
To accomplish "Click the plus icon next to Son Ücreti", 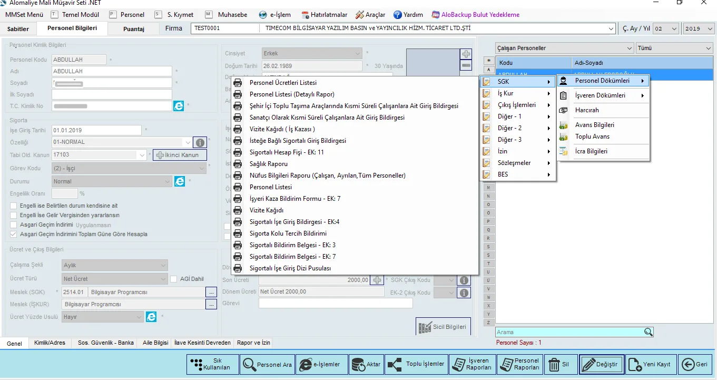I will point(377,280).
